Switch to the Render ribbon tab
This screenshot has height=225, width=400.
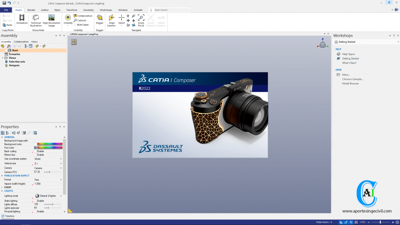tap(32, 10)
